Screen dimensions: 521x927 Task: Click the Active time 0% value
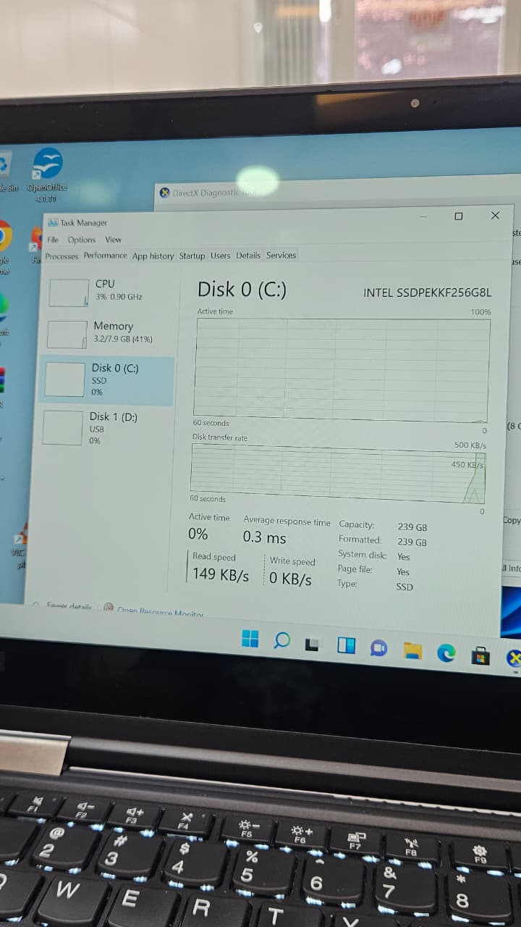coord(198,534)
